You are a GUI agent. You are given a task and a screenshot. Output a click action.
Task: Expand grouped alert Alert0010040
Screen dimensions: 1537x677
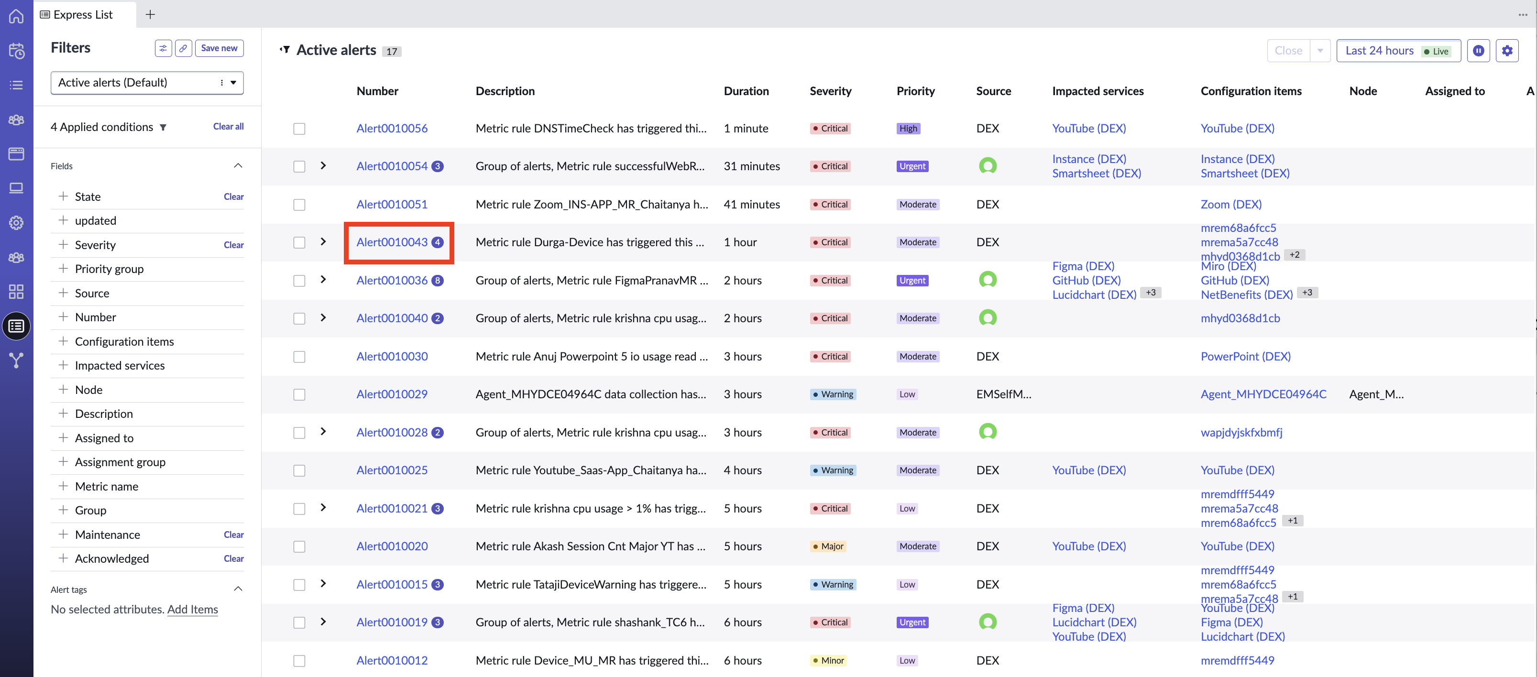pyautogui.click(x=323, y=317)
